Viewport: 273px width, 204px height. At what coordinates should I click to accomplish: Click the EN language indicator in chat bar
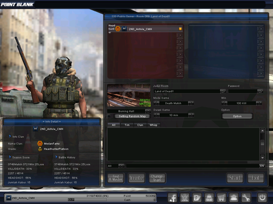pyautogui.click(x=262, y=166)
